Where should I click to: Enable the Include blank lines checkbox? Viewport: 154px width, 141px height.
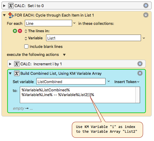coord(26,46)
